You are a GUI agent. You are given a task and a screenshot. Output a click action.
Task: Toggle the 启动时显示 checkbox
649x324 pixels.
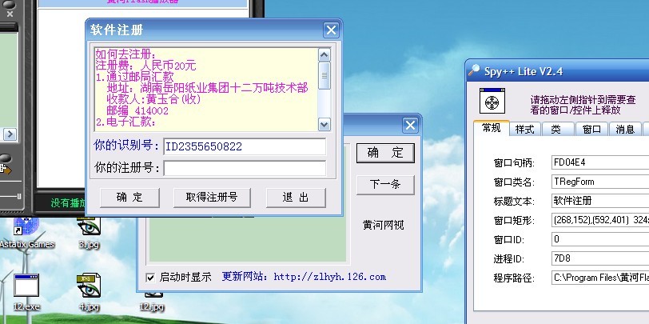(150, 277)
